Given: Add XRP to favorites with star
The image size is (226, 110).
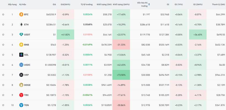Looking at the screenshot, I should (3, 75).
